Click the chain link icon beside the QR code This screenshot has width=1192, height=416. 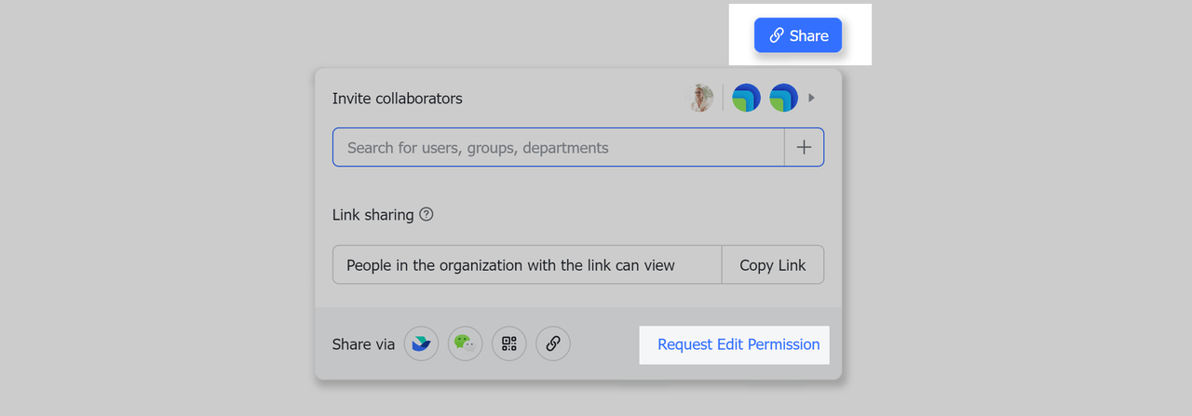pyautogui.click(x=552, y=343)
